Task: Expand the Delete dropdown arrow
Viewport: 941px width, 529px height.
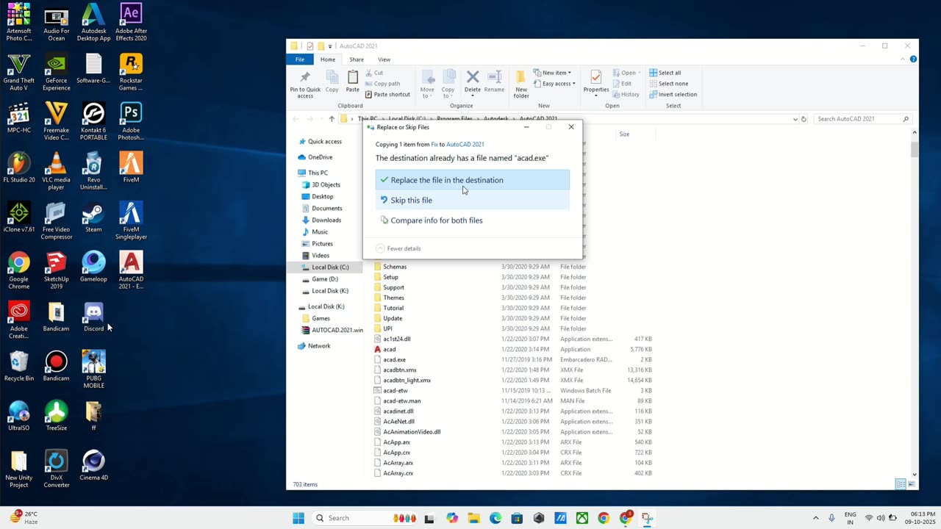Action: pos(473,96)
